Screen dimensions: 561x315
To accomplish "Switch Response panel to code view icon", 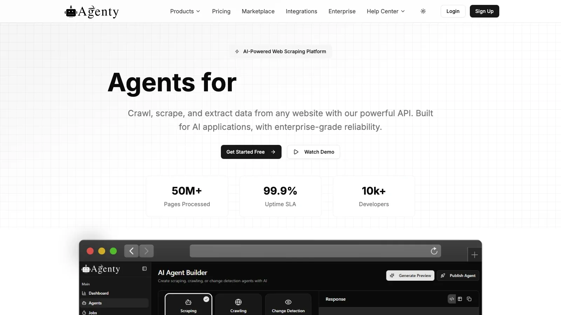I will (x=452, y=299).
